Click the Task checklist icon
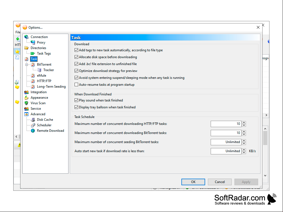This screenshot has height=212, width=283. pos(26,59)
